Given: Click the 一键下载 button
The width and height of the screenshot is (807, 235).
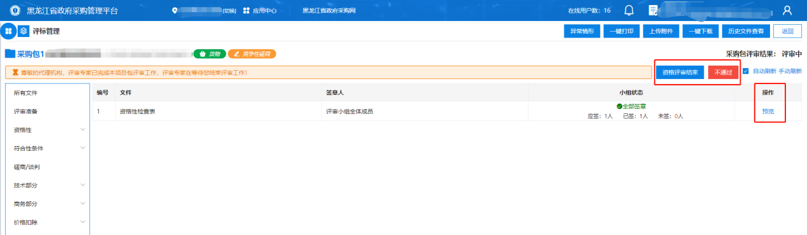Looking at the screenshot, I should point(701,31).
